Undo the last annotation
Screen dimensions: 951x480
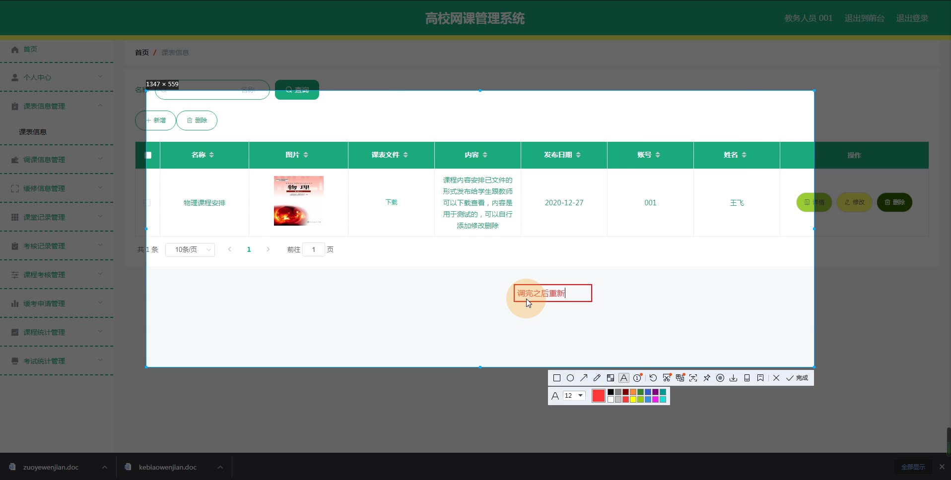(x=653, y=378)
